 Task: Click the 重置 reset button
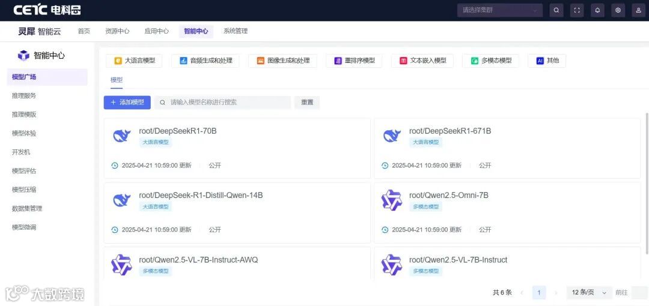307,102
